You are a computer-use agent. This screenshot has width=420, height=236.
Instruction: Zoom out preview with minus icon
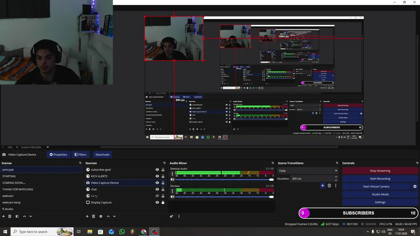tap(3, 147)
